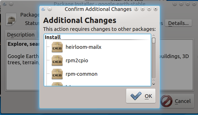Open the package Details button
Screen dimensions: 198x115
tap(178, 23)
